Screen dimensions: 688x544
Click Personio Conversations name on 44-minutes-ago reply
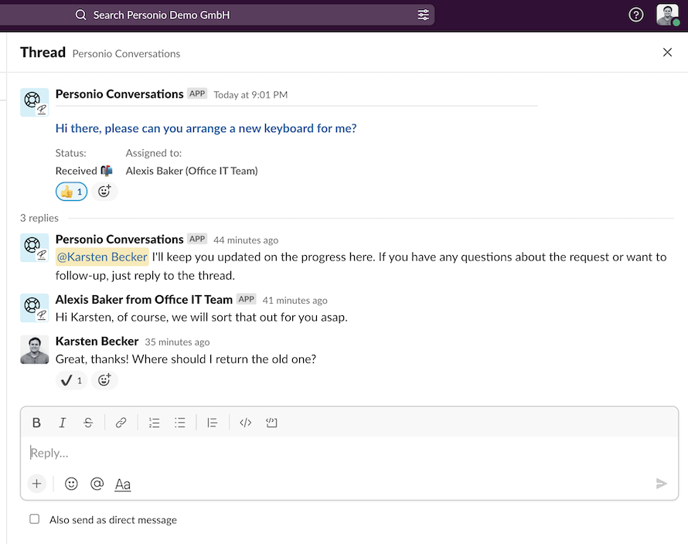(119, 239)
